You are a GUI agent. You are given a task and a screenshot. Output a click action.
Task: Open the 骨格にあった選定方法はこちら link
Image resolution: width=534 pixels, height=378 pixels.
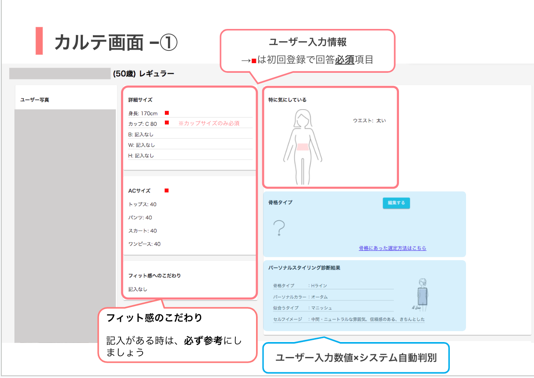(x=392, y=248)
